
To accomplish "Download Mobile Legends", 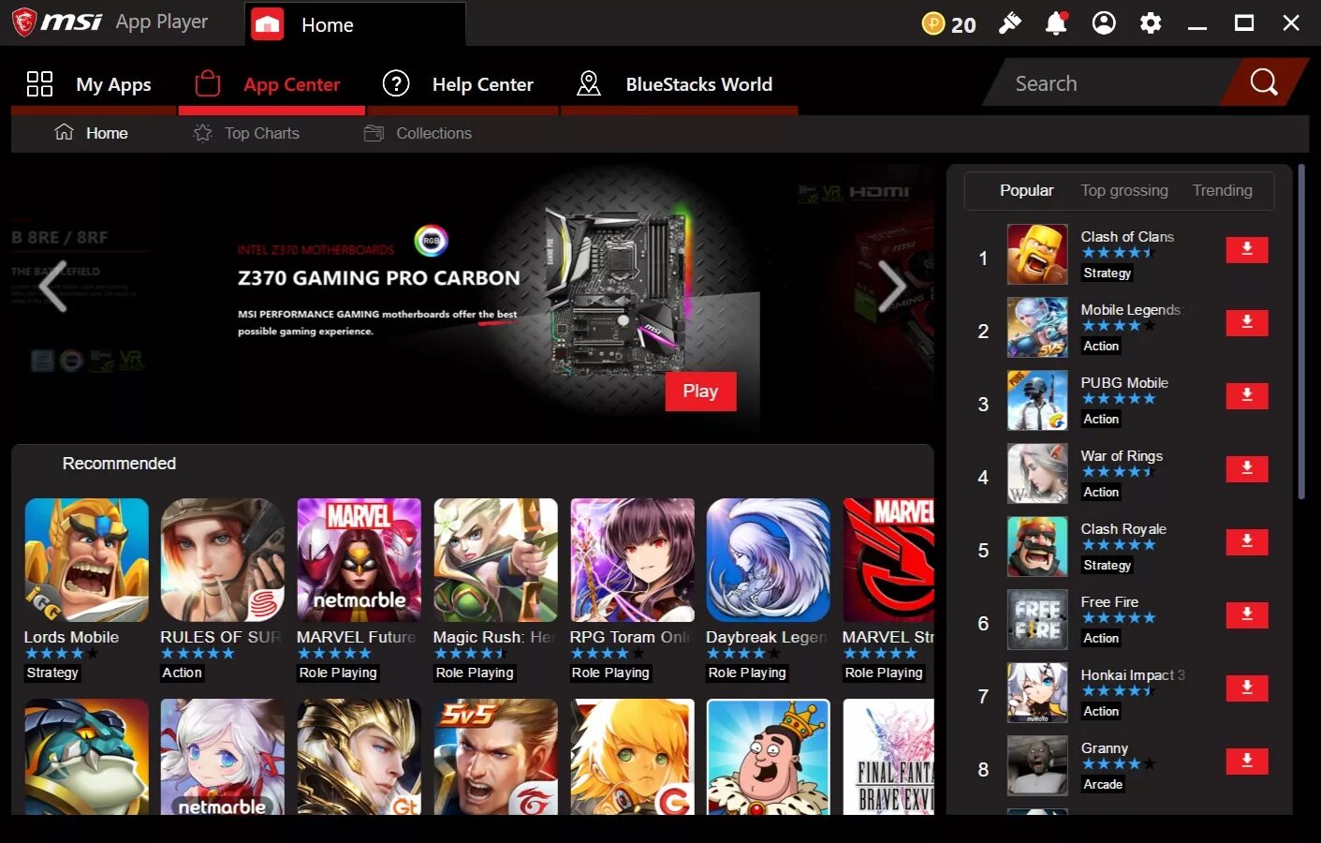I will [1247, 322].
